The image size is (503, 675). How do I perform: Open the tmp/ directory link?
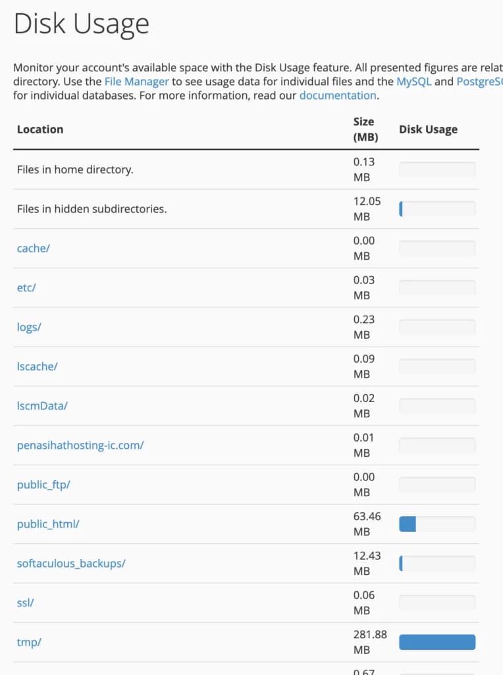coord(28,642)
